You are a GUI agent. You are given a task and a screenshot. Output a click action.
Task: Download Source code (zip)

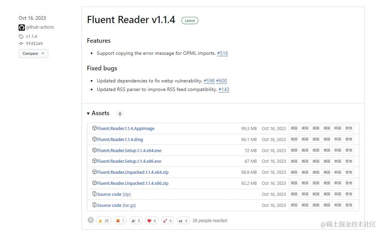[x=114, y=194]
